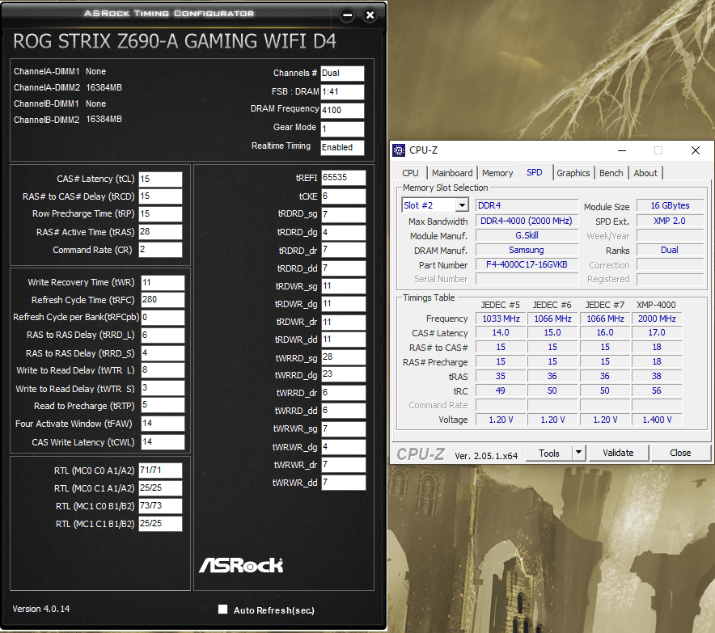The image size is (715, 633).
Task: Click the CPU-Z app icon in title bar
Action: (x=399, y=150)
